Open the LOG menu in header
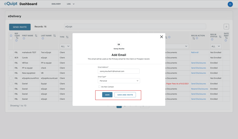This screenshot has height=139, width=238. [71, 4]
